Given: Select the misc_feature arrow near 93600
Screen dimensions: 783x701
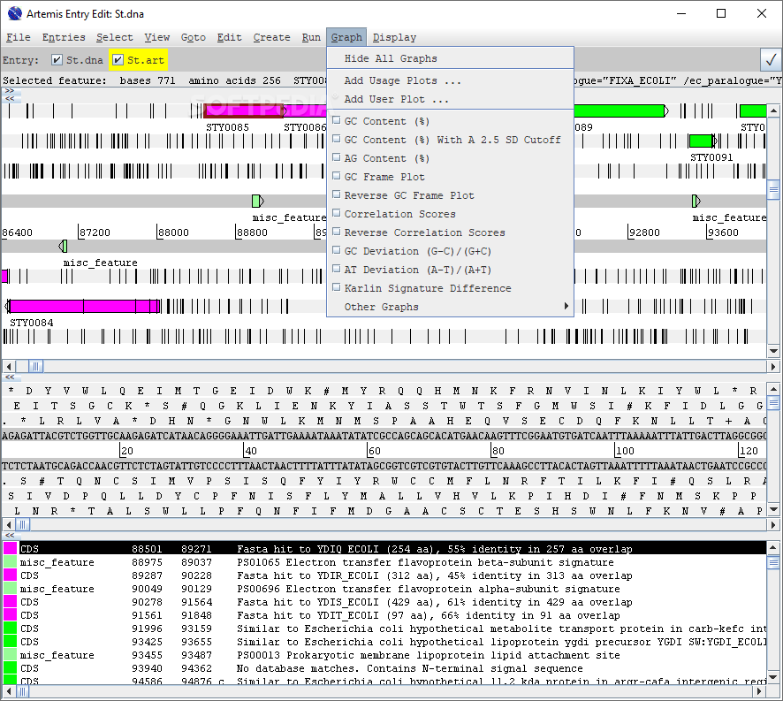Looking at the screenshot, I should click(696, 201).
